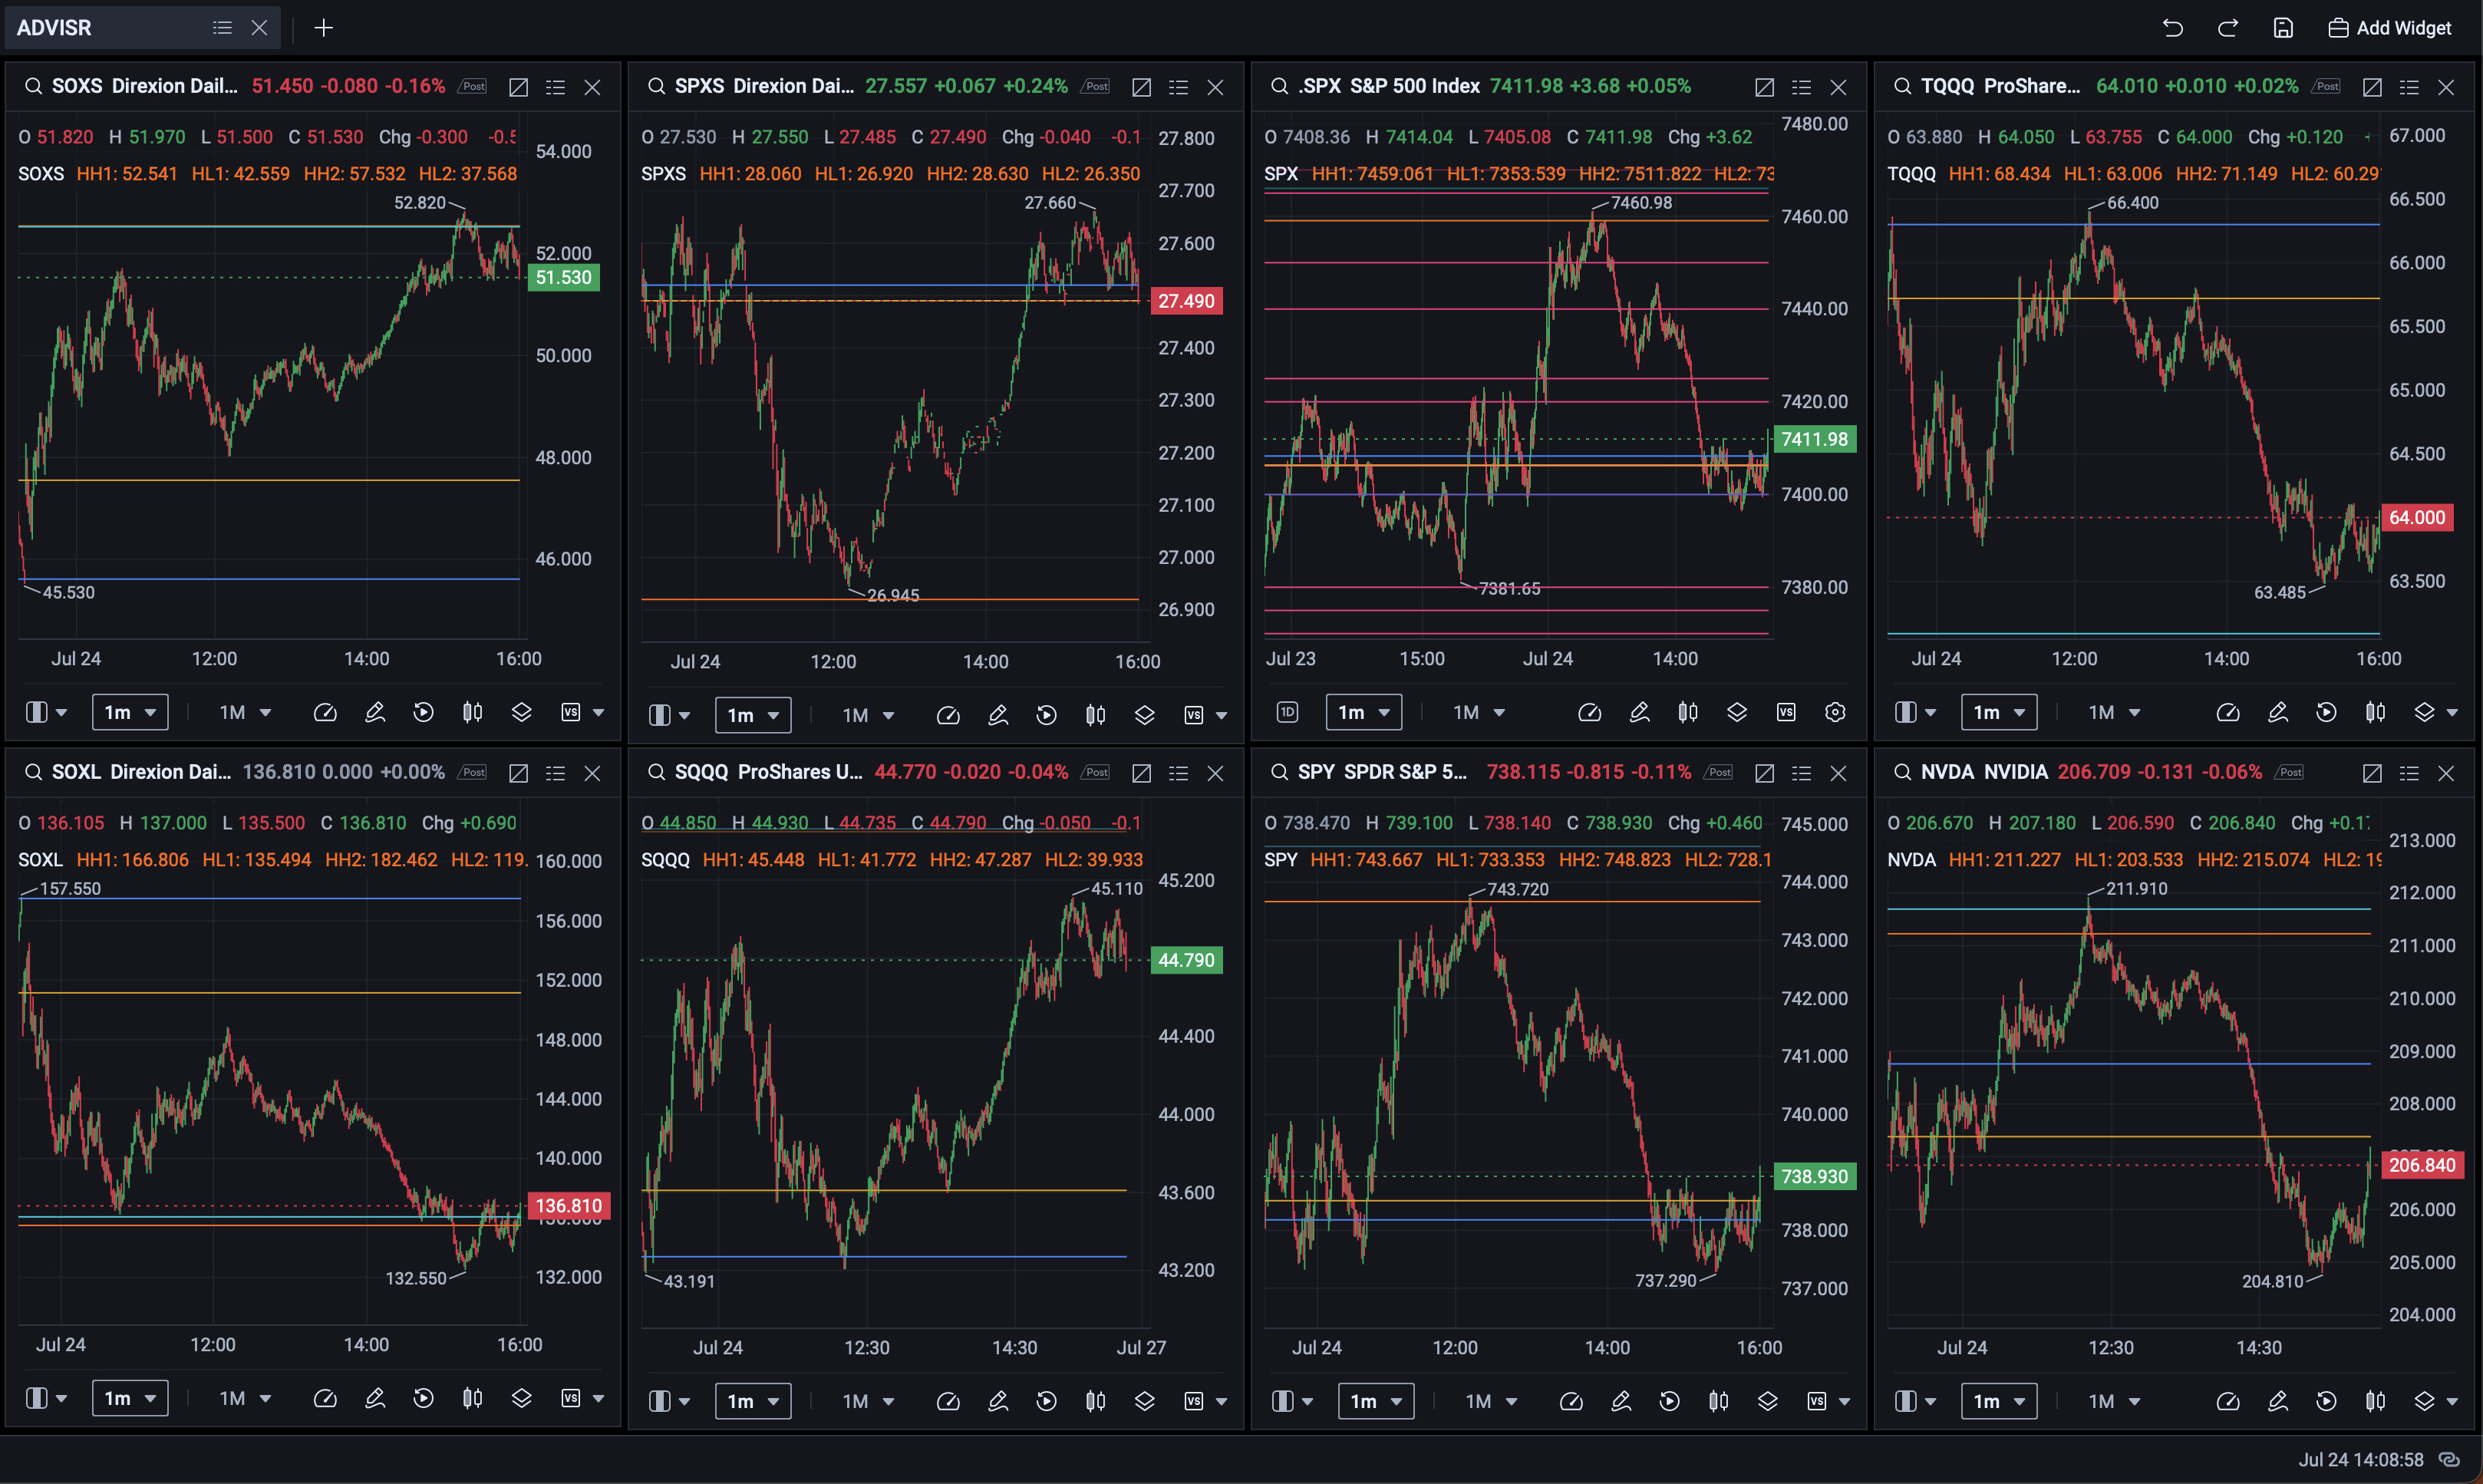Open the .SPX widget options menu
Screen dimensions: 2483x1484
[x=1801, y=87]
